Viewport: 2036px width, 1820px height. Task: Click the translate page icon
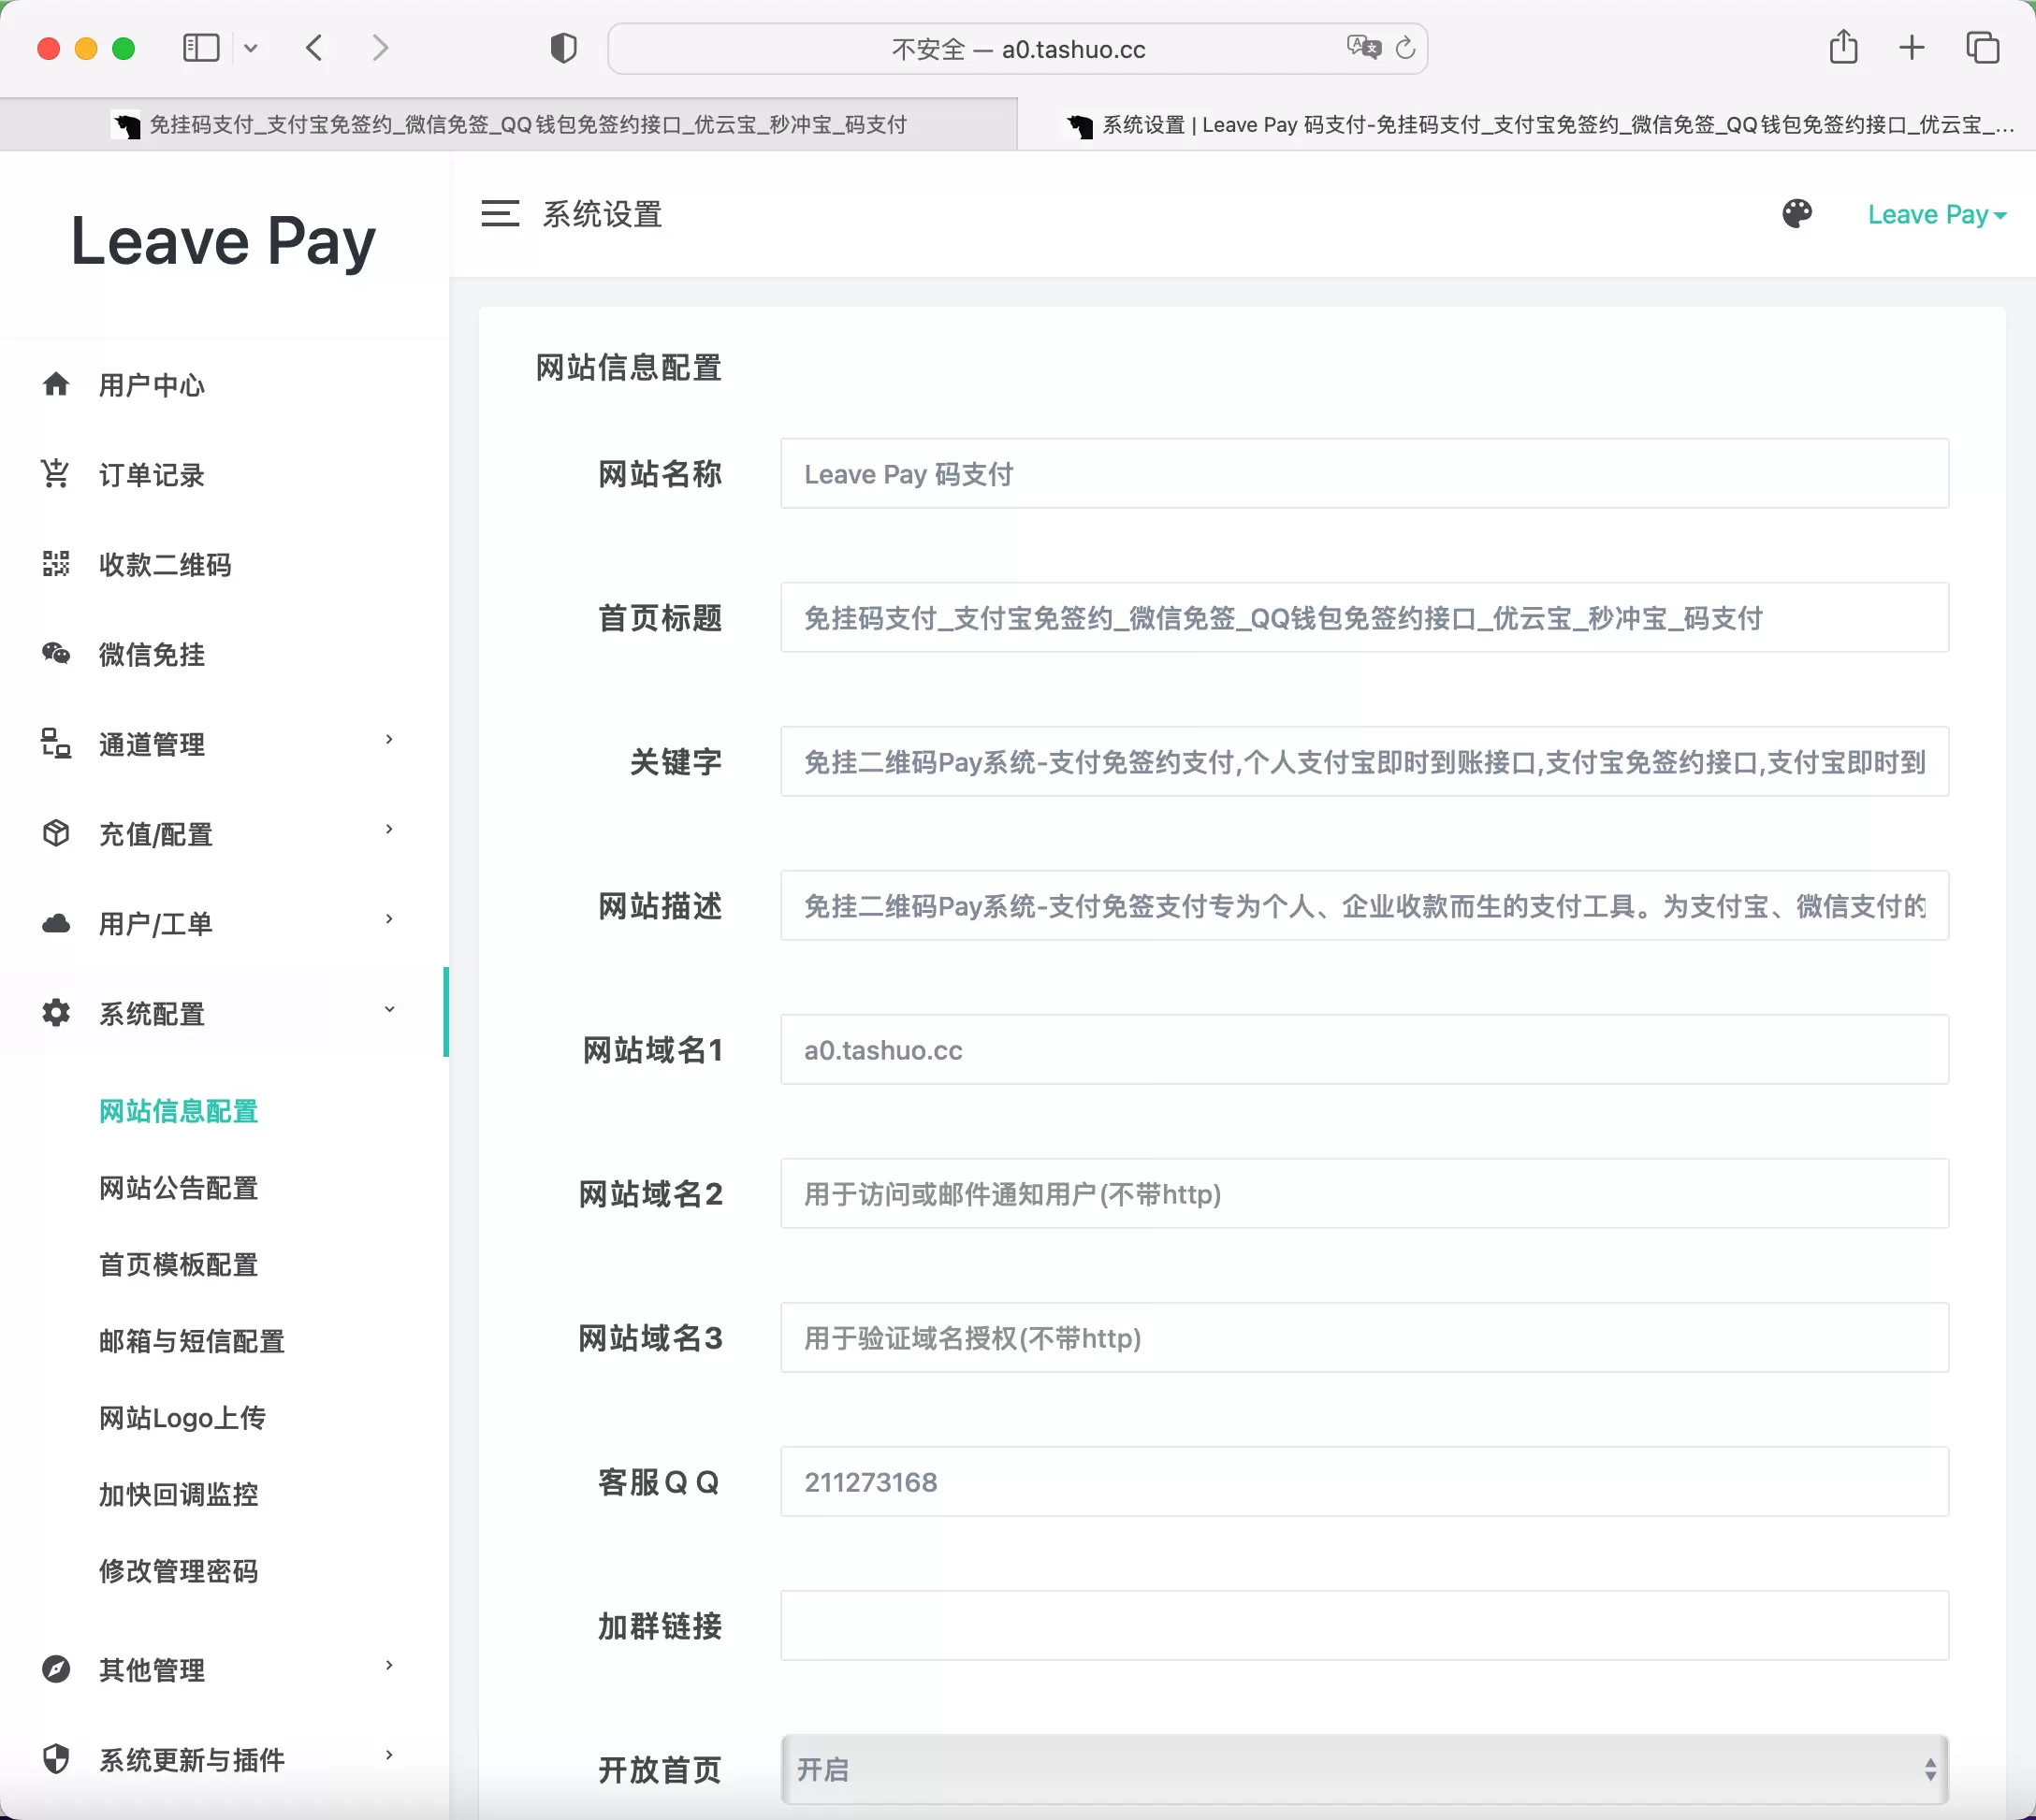pyautogui.click(x=1363, y=47)
